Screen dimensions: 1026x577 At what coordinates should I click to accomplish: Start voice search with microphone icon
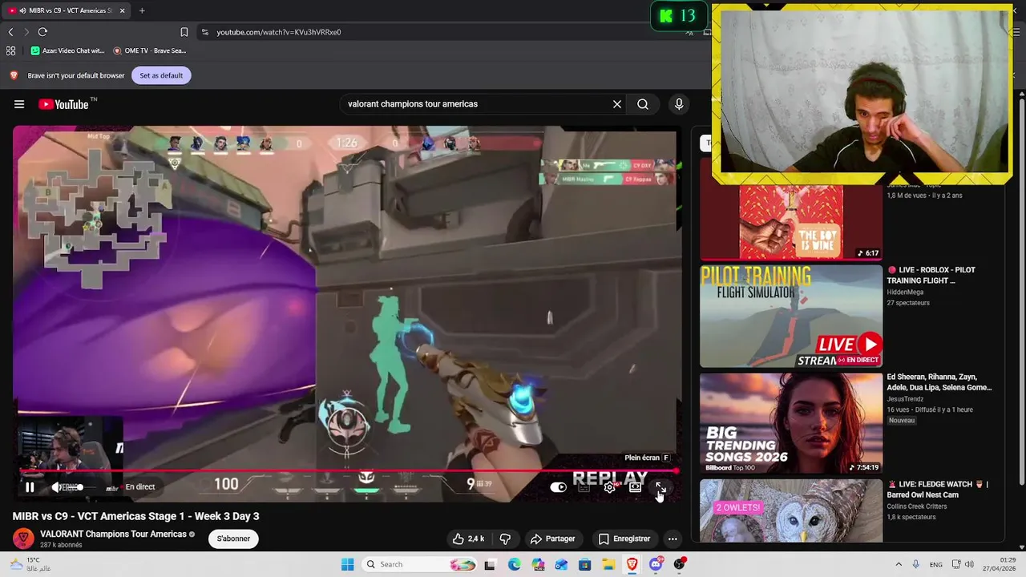[679, 104]
